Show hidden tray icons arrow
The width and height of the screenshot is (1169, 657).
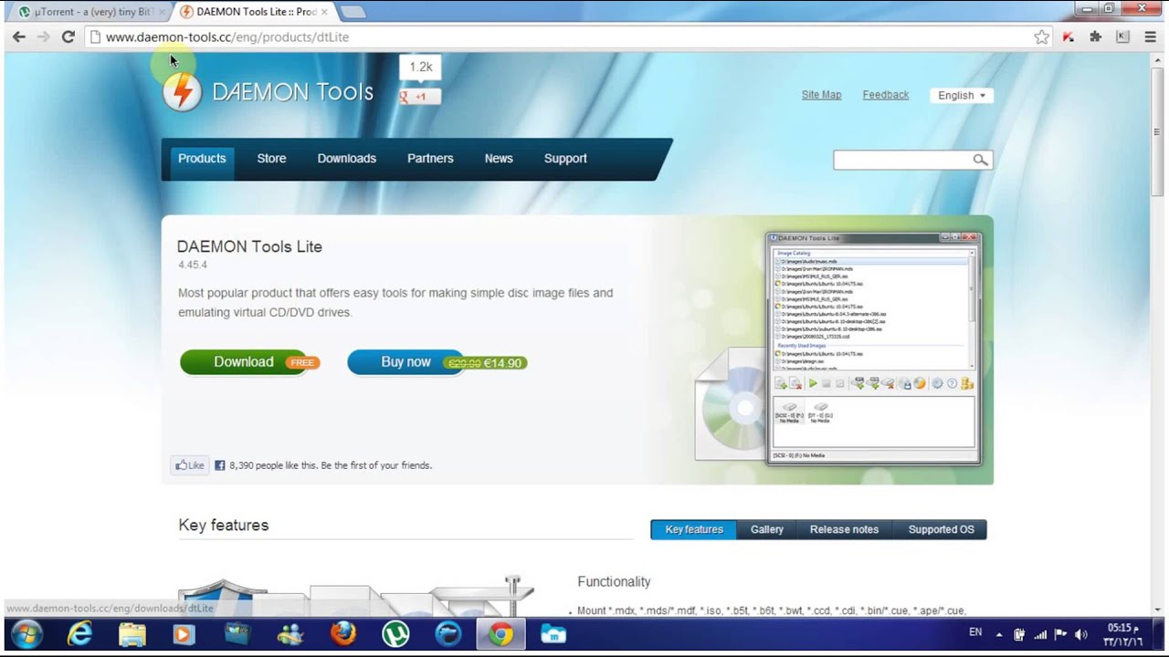point(998,634)
